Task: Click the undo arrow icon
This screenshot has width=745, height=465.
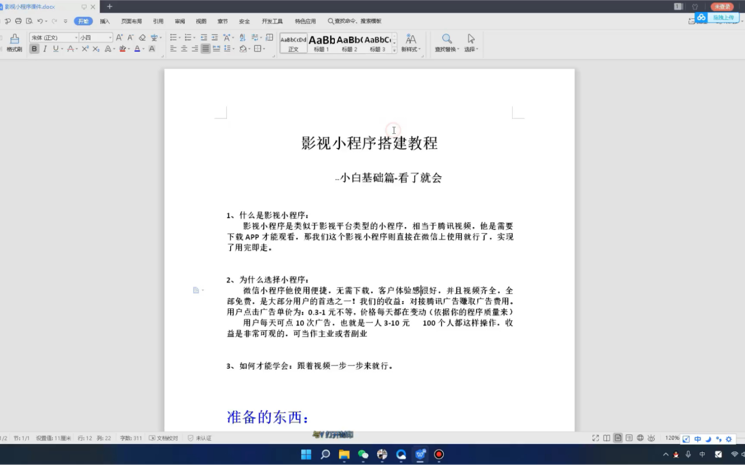Action: point(40,21)
